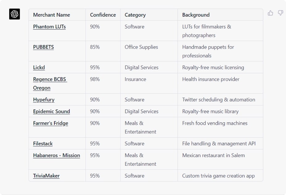Open Regence BCBS Oregon link
Image resolution: width=286 pixels, height=195 pixels.
point(50,83)
